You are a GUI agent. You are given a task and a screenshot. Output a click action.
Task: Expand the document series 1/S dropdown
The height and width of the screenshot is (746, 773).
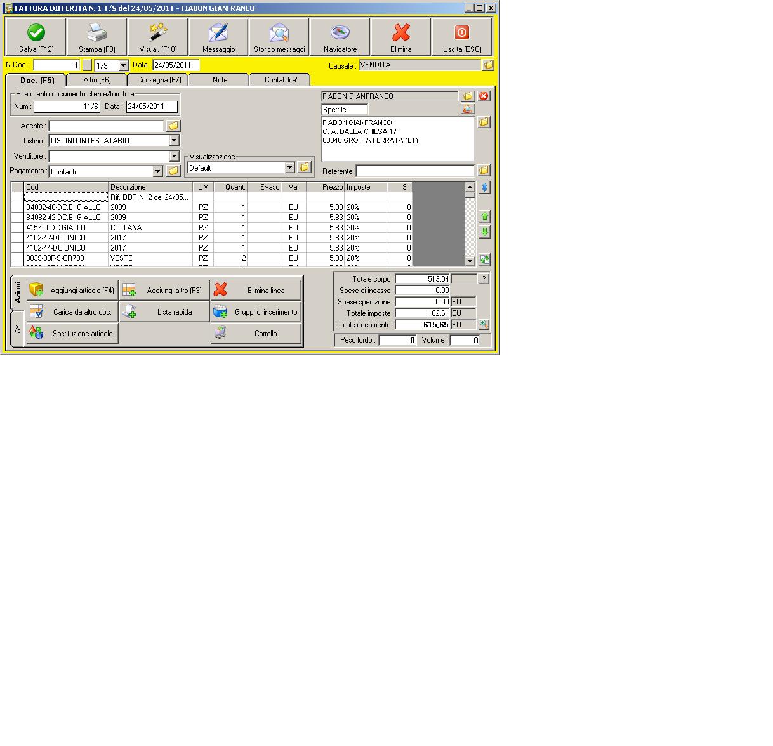[x=123, y=65]
